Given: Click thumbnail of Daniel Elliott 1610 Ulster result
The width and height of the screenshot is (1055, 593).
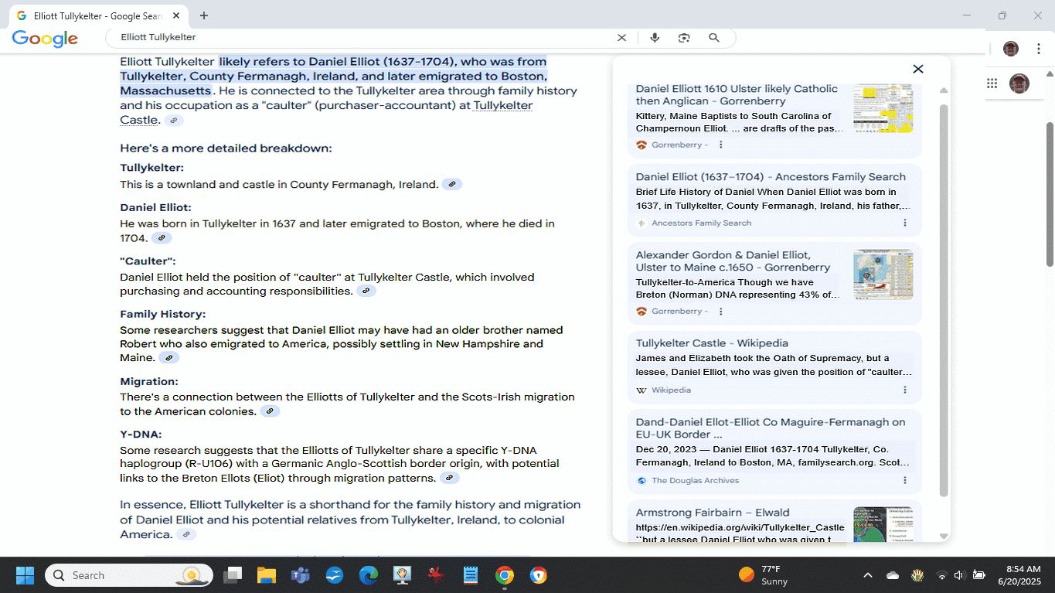Looking at the screenshot, I should tap(883, 108).
